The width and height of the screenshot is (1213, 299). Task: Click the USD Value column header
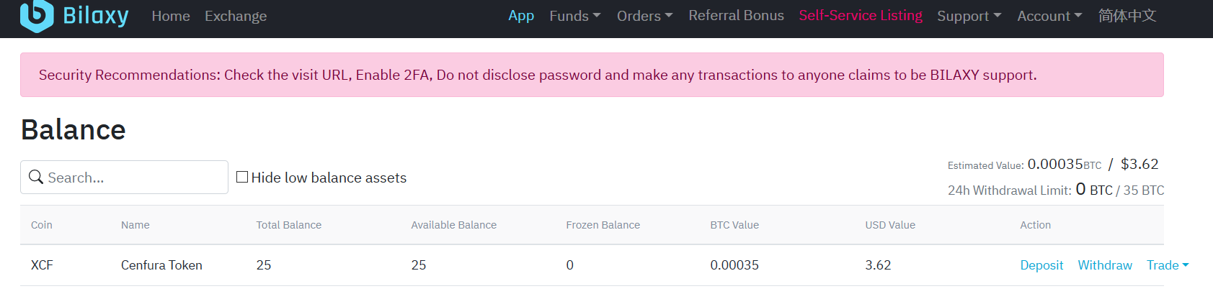point(890,225)
